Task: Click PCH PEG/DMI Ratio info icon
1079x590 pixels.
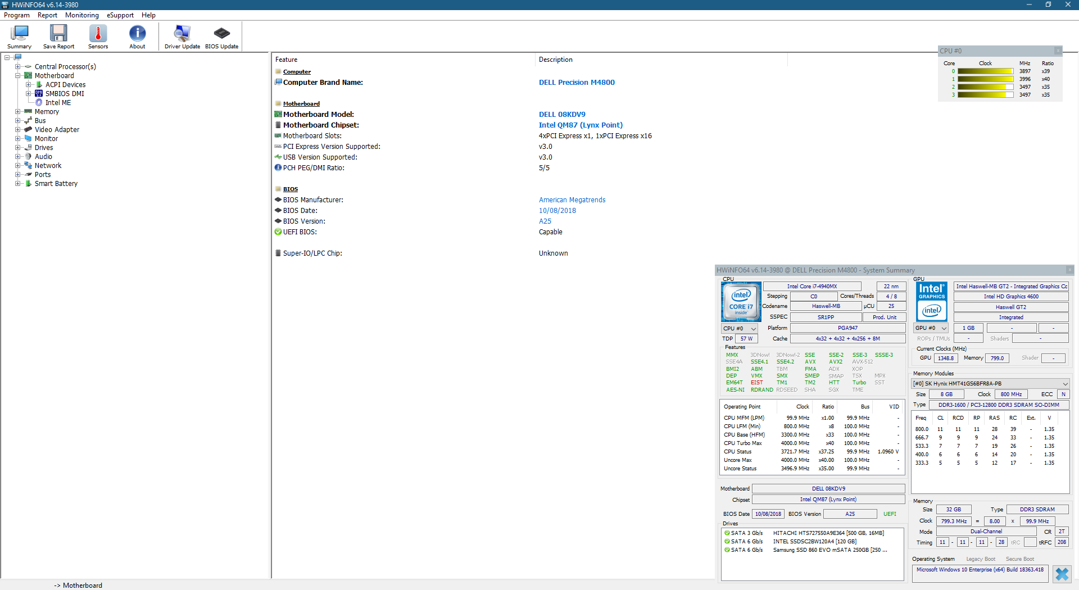Action: pyautogui.click(x=278, y=168)
